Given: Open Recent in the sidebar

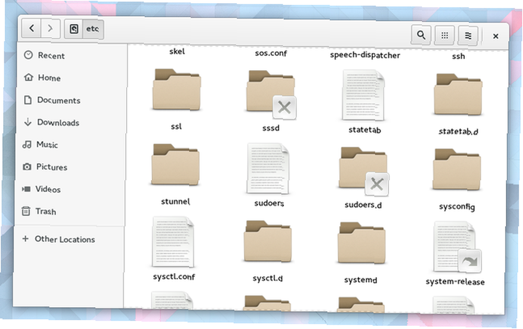Looking at the screenshot, I should pos(71,55).
